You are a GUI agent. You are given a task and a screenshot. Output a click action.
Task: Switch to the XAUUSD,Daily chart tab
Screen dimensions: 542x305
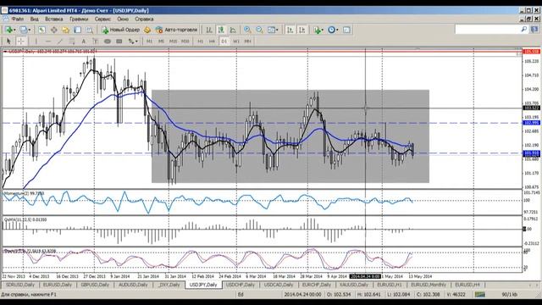[353, 285]
